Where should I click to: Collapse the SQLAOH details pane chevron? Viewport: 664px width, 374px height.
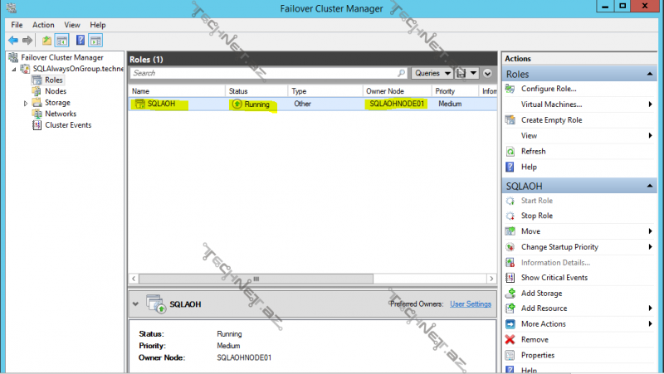(135, 304)
